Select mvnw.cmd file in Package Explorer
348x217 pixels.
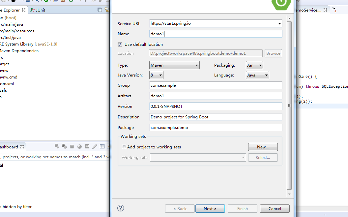(x=9, y=77)
